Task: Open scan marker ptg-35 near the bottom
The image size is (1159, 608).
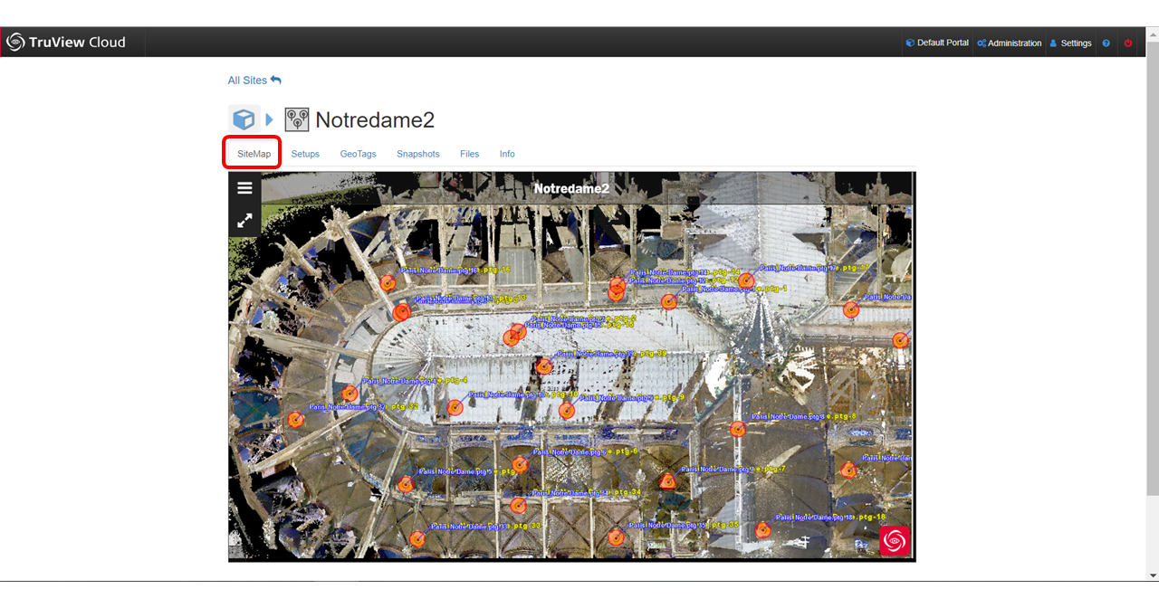Action: (617, 537)
